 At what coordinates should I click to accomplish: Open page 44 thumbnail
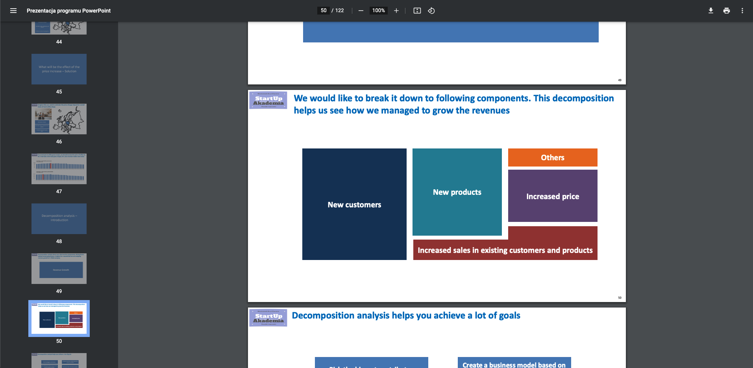coord(59,28)
